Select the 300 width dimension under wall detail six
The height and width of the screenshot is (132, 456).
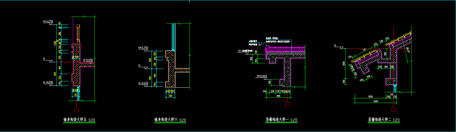coord(170,96)
